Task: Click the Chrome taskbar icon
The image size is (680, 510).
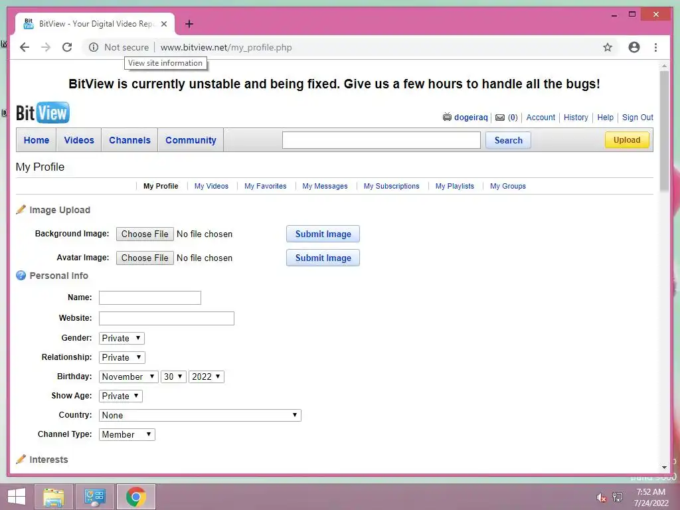Action: click(x=135, y=497)
